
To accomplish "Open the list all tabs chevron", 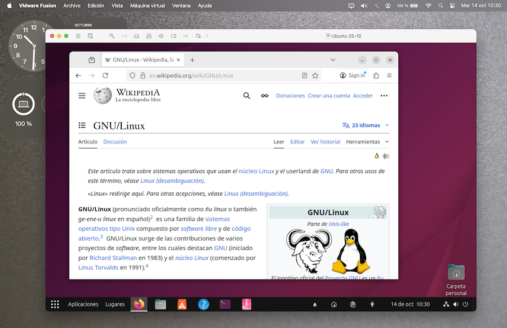I will point(333,60).
